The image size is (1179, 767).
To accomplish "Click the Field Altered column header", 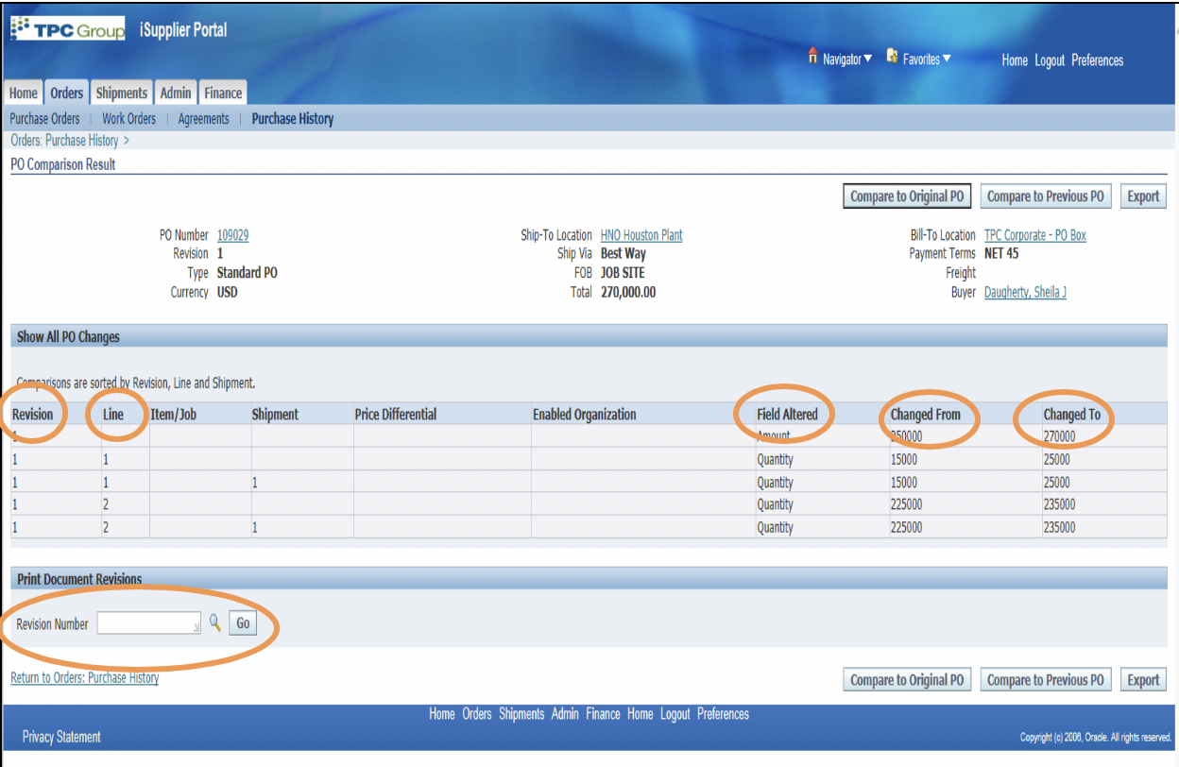I will tap(787, 414).
